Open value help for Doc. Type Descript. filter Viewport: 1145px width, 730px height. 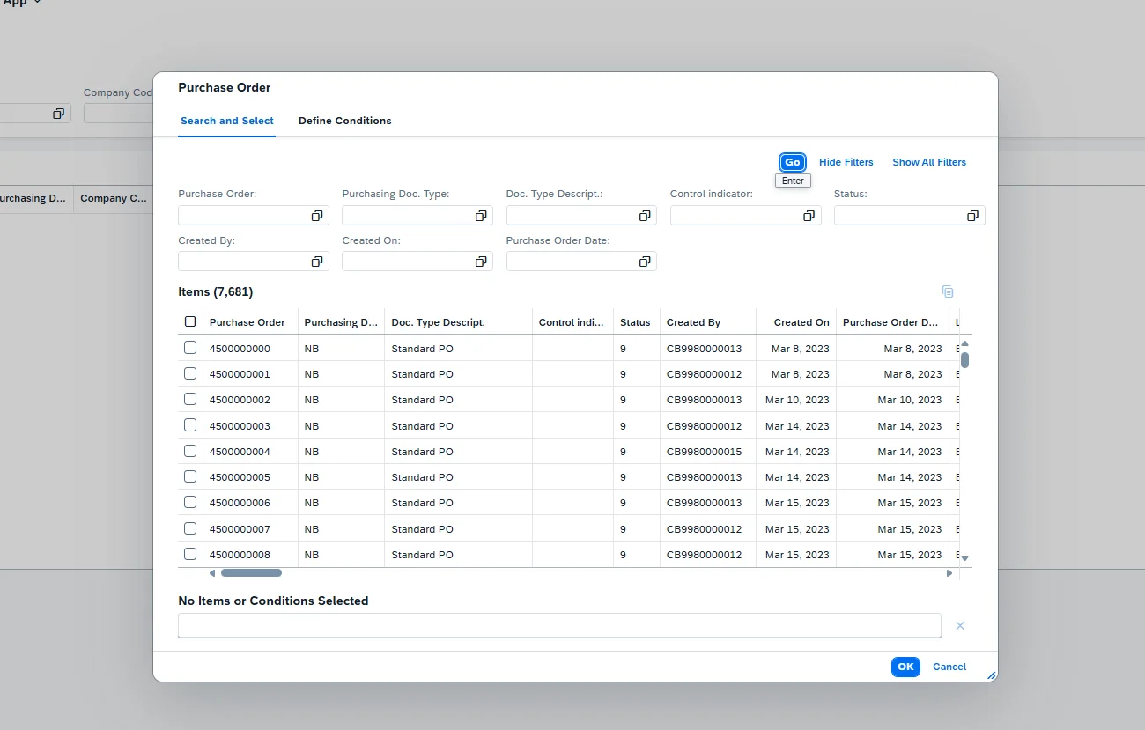pyautogui.click(x=645, y=216)
